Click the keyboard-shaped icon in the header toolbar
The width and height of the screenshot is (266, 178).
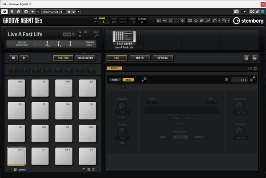[x=190, y=20]
